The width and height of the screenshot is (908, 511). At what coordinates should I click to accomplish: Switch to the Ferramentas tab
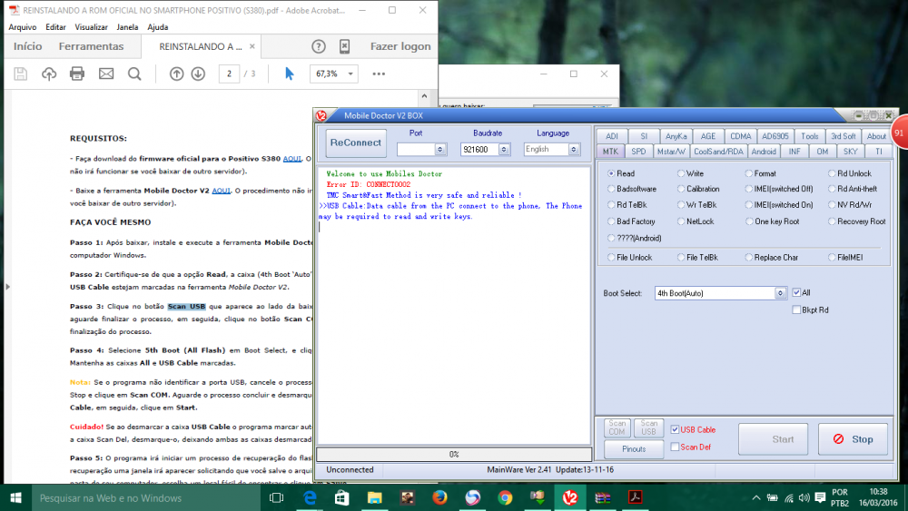coord(91,46)
